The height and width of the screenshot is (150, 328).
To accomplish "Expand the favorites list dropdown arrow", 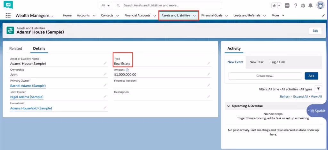I will [279, 6].
